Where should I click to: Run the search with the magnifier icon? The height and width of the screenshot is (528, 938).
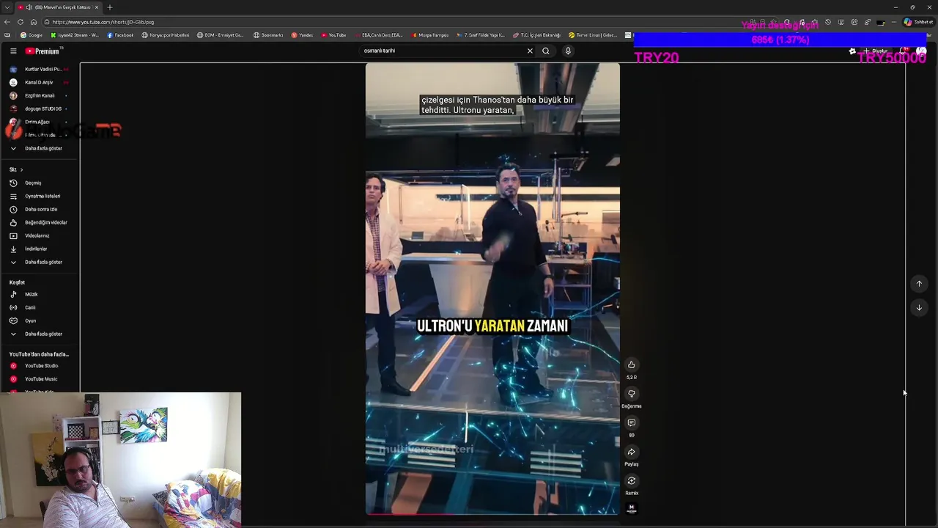[x=546, y=51]
